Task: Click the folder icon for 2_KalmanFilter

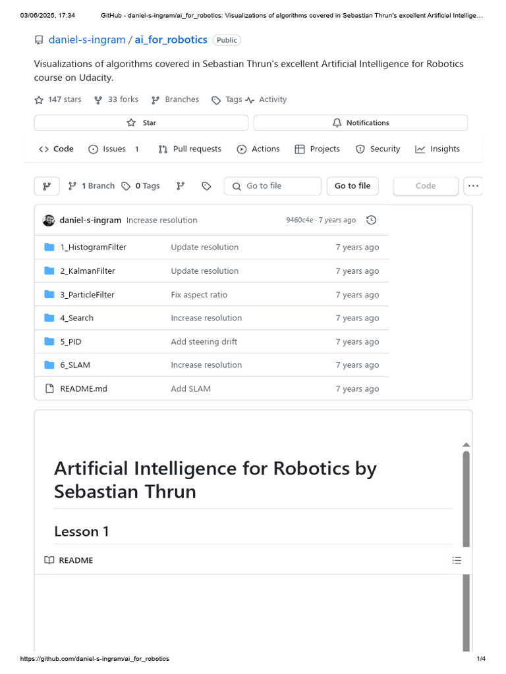Action: click(49, 271)
